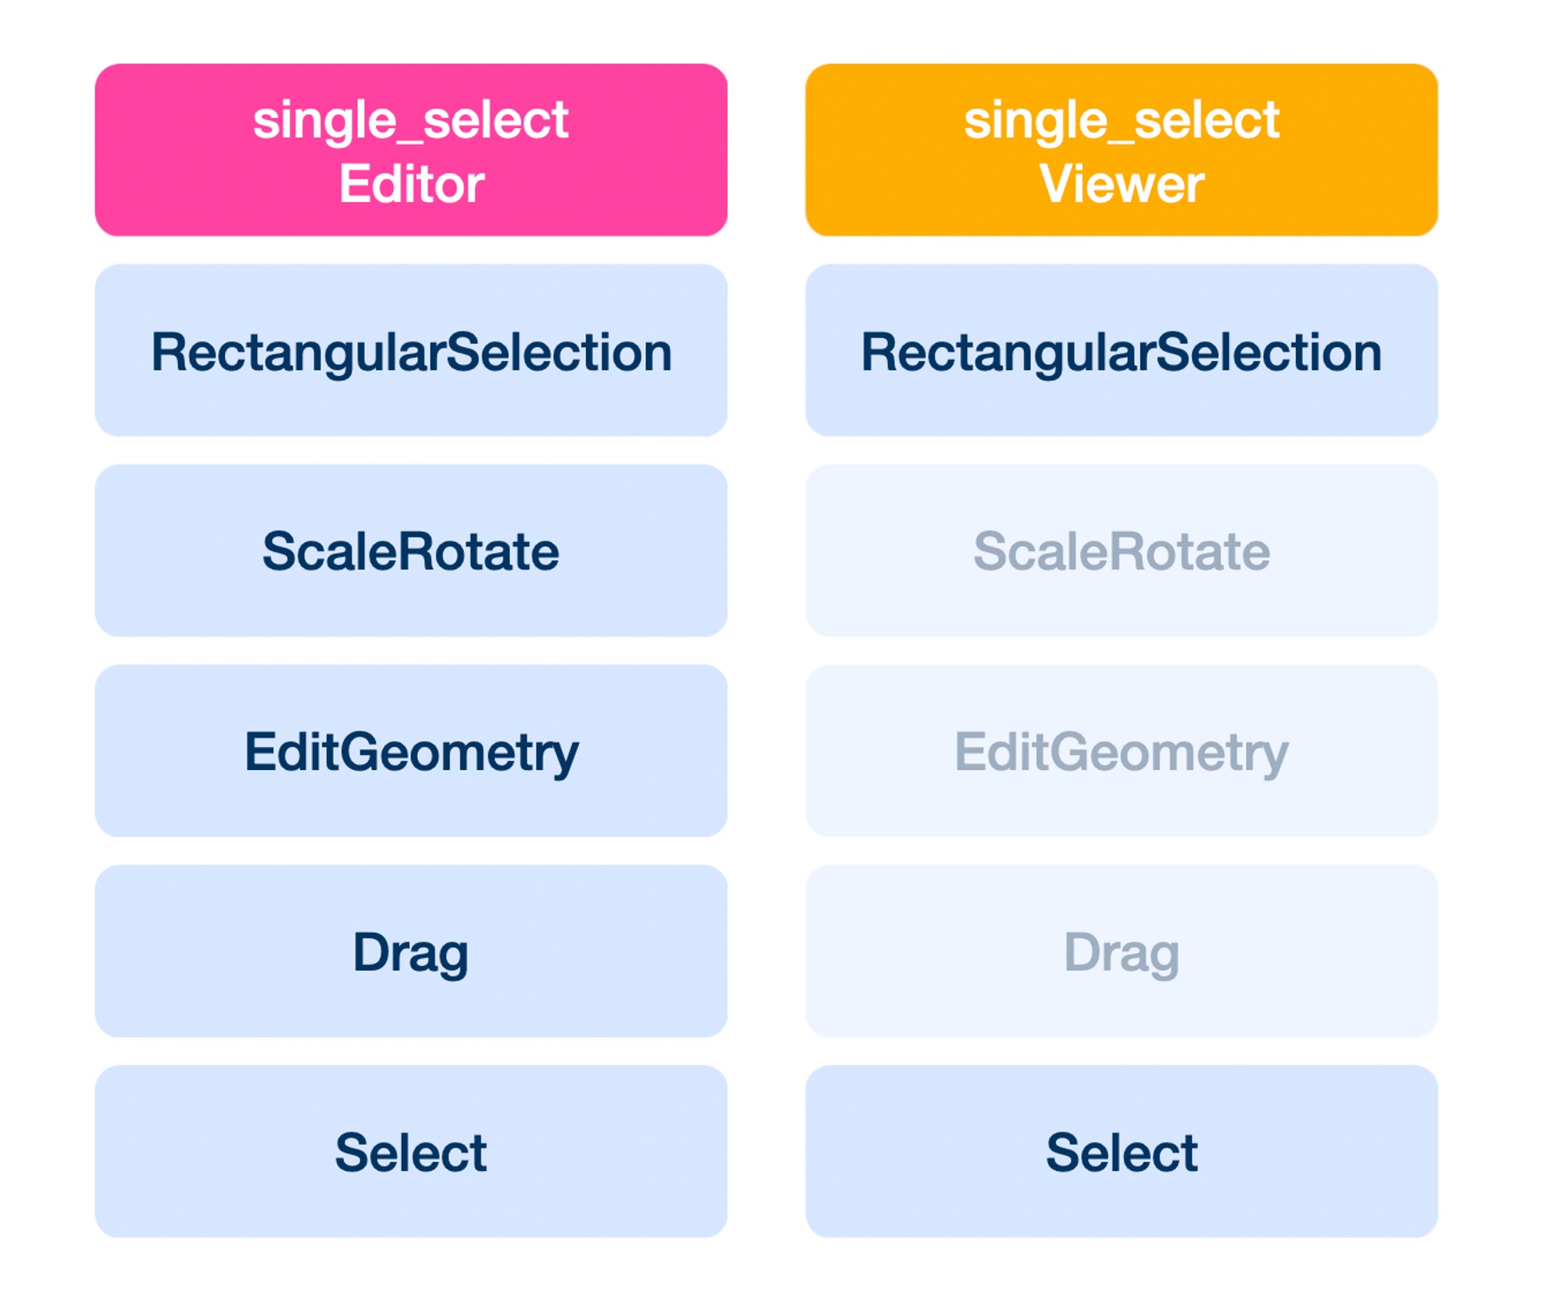Click the orange single_select Viewer header

[1121, 150]
